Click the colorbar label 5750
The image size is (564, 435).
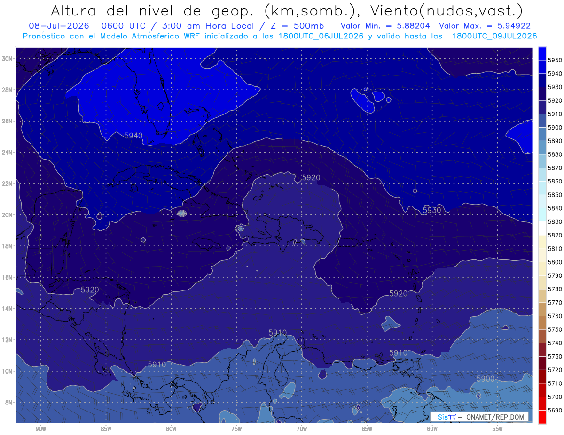click(x=555, y=329)
